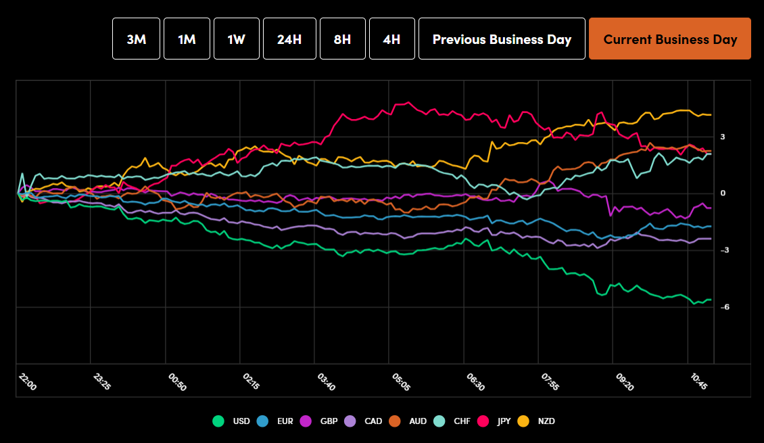Toggle EUR blue legend dot
The height and width of the screenshot is (443, 764).
point(262,421)
